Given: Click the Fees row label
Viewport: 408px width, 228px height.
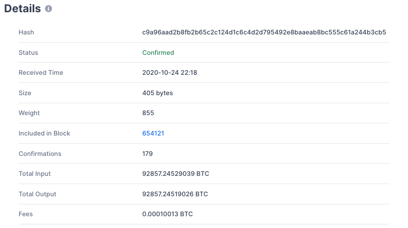Looking at the screenshot, I should click(26, 214).
